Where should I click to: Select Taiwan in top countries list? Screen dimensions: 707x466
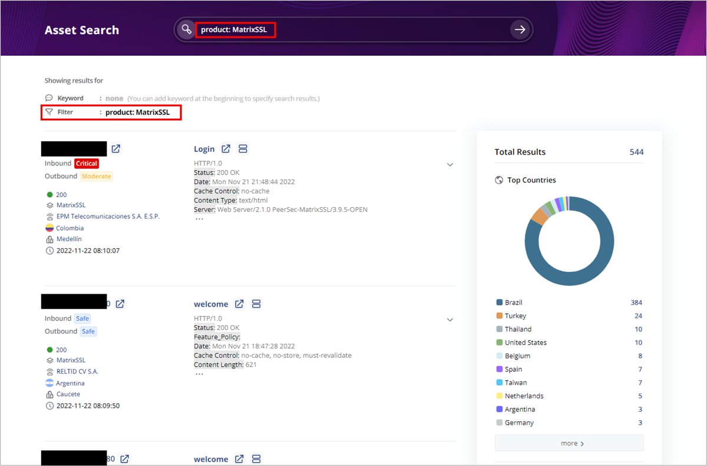coord(516,382)
